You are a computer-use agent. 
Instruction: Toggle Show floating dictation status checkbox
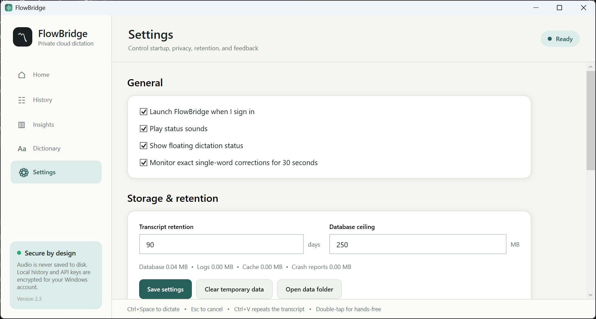(144, 146)
